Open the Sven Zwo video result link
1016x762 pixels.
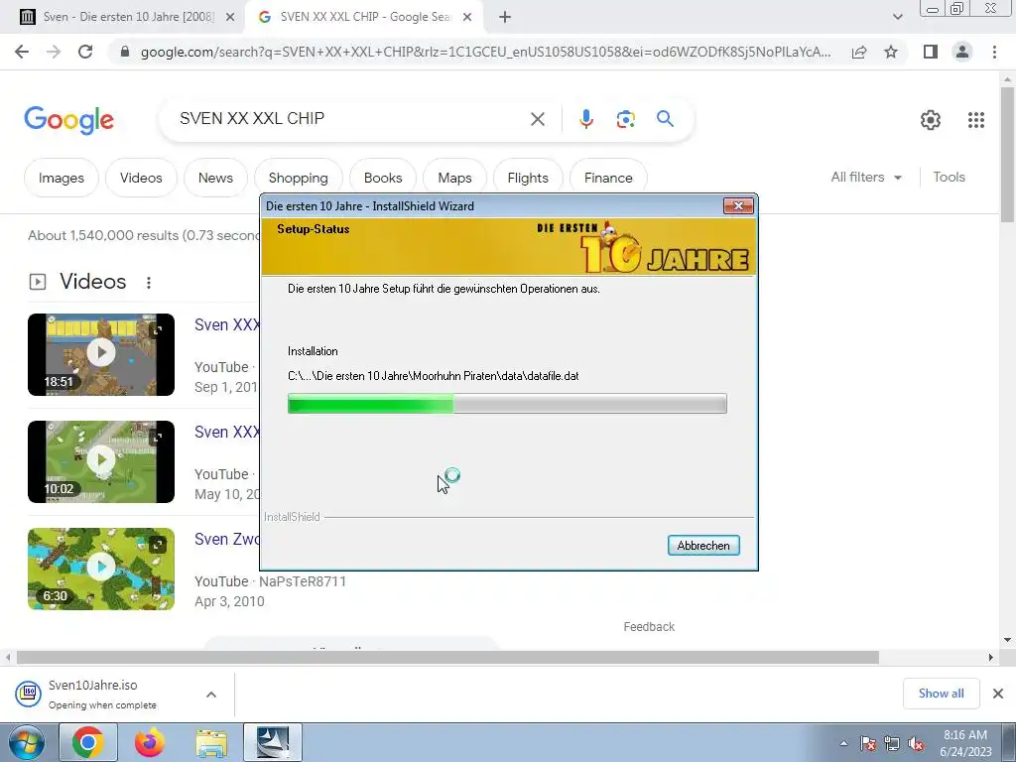(227, 539)
